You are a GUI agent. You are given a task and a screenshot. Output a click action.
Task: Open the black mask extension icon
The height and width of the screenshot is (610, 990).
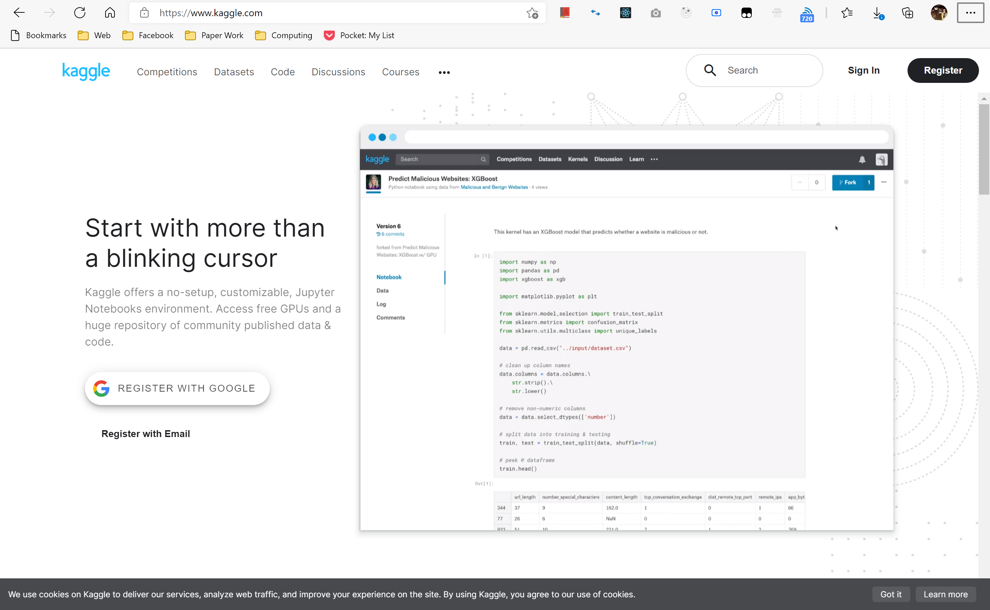pos(746,13)
